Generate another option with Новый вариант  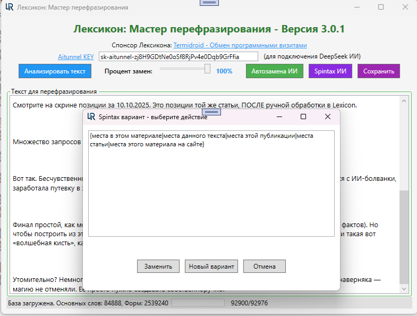[x=212, y=267]
